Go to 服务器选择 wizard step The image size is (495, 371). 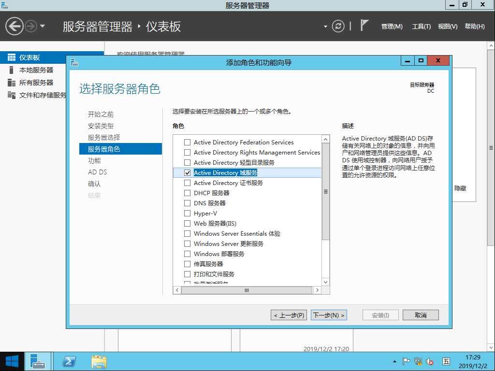104,138
